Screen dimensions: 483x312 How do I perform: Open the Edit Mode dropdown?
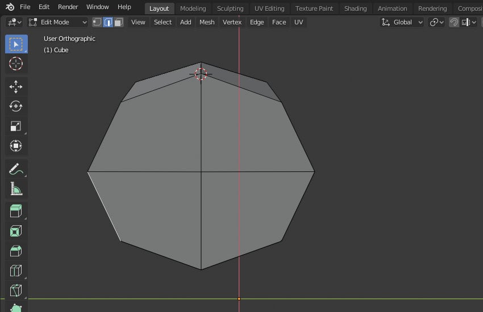pos(57,22)
